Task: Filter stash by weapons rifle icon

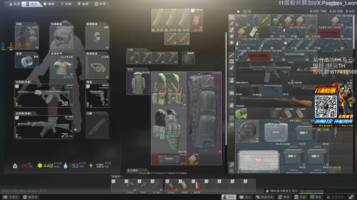Action: [232, 24]
